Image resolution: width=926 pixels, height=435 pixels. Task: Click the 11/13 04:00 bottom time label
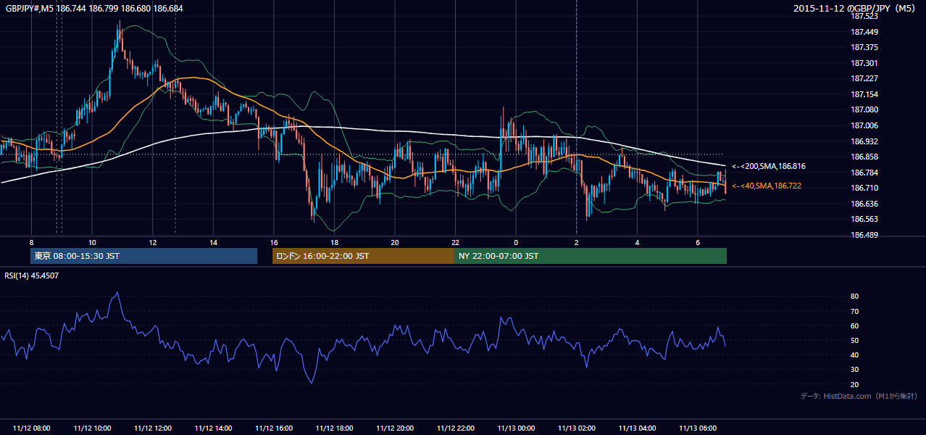tap(637, 428)
